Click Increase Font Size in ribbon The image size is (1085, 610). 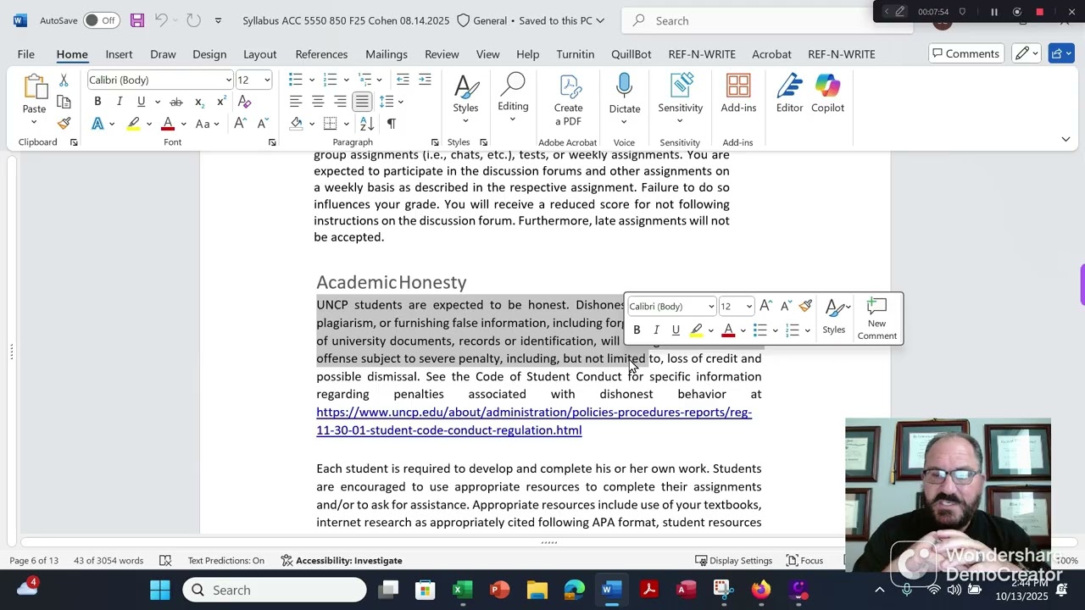point(240,124)
